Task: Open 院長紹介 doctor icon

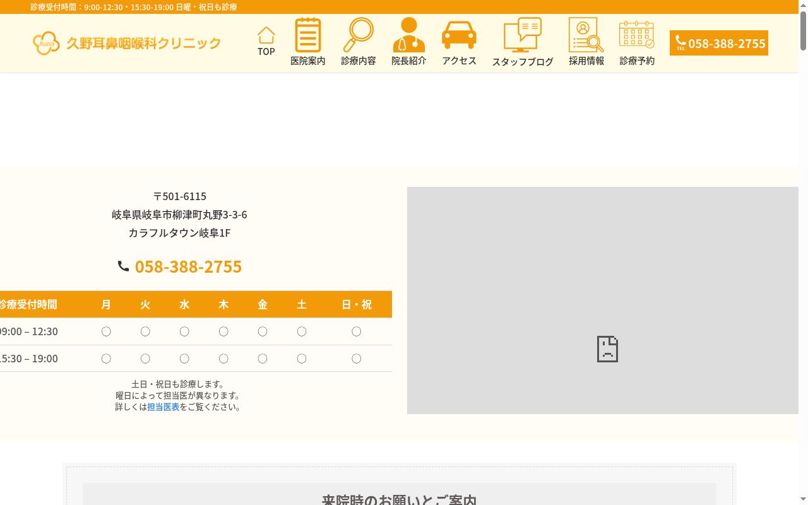Action: click(408, 35)
